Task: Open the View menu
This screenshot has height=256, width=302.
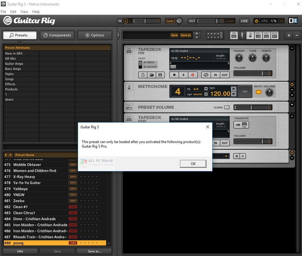Action: click(x=24, y=12)
